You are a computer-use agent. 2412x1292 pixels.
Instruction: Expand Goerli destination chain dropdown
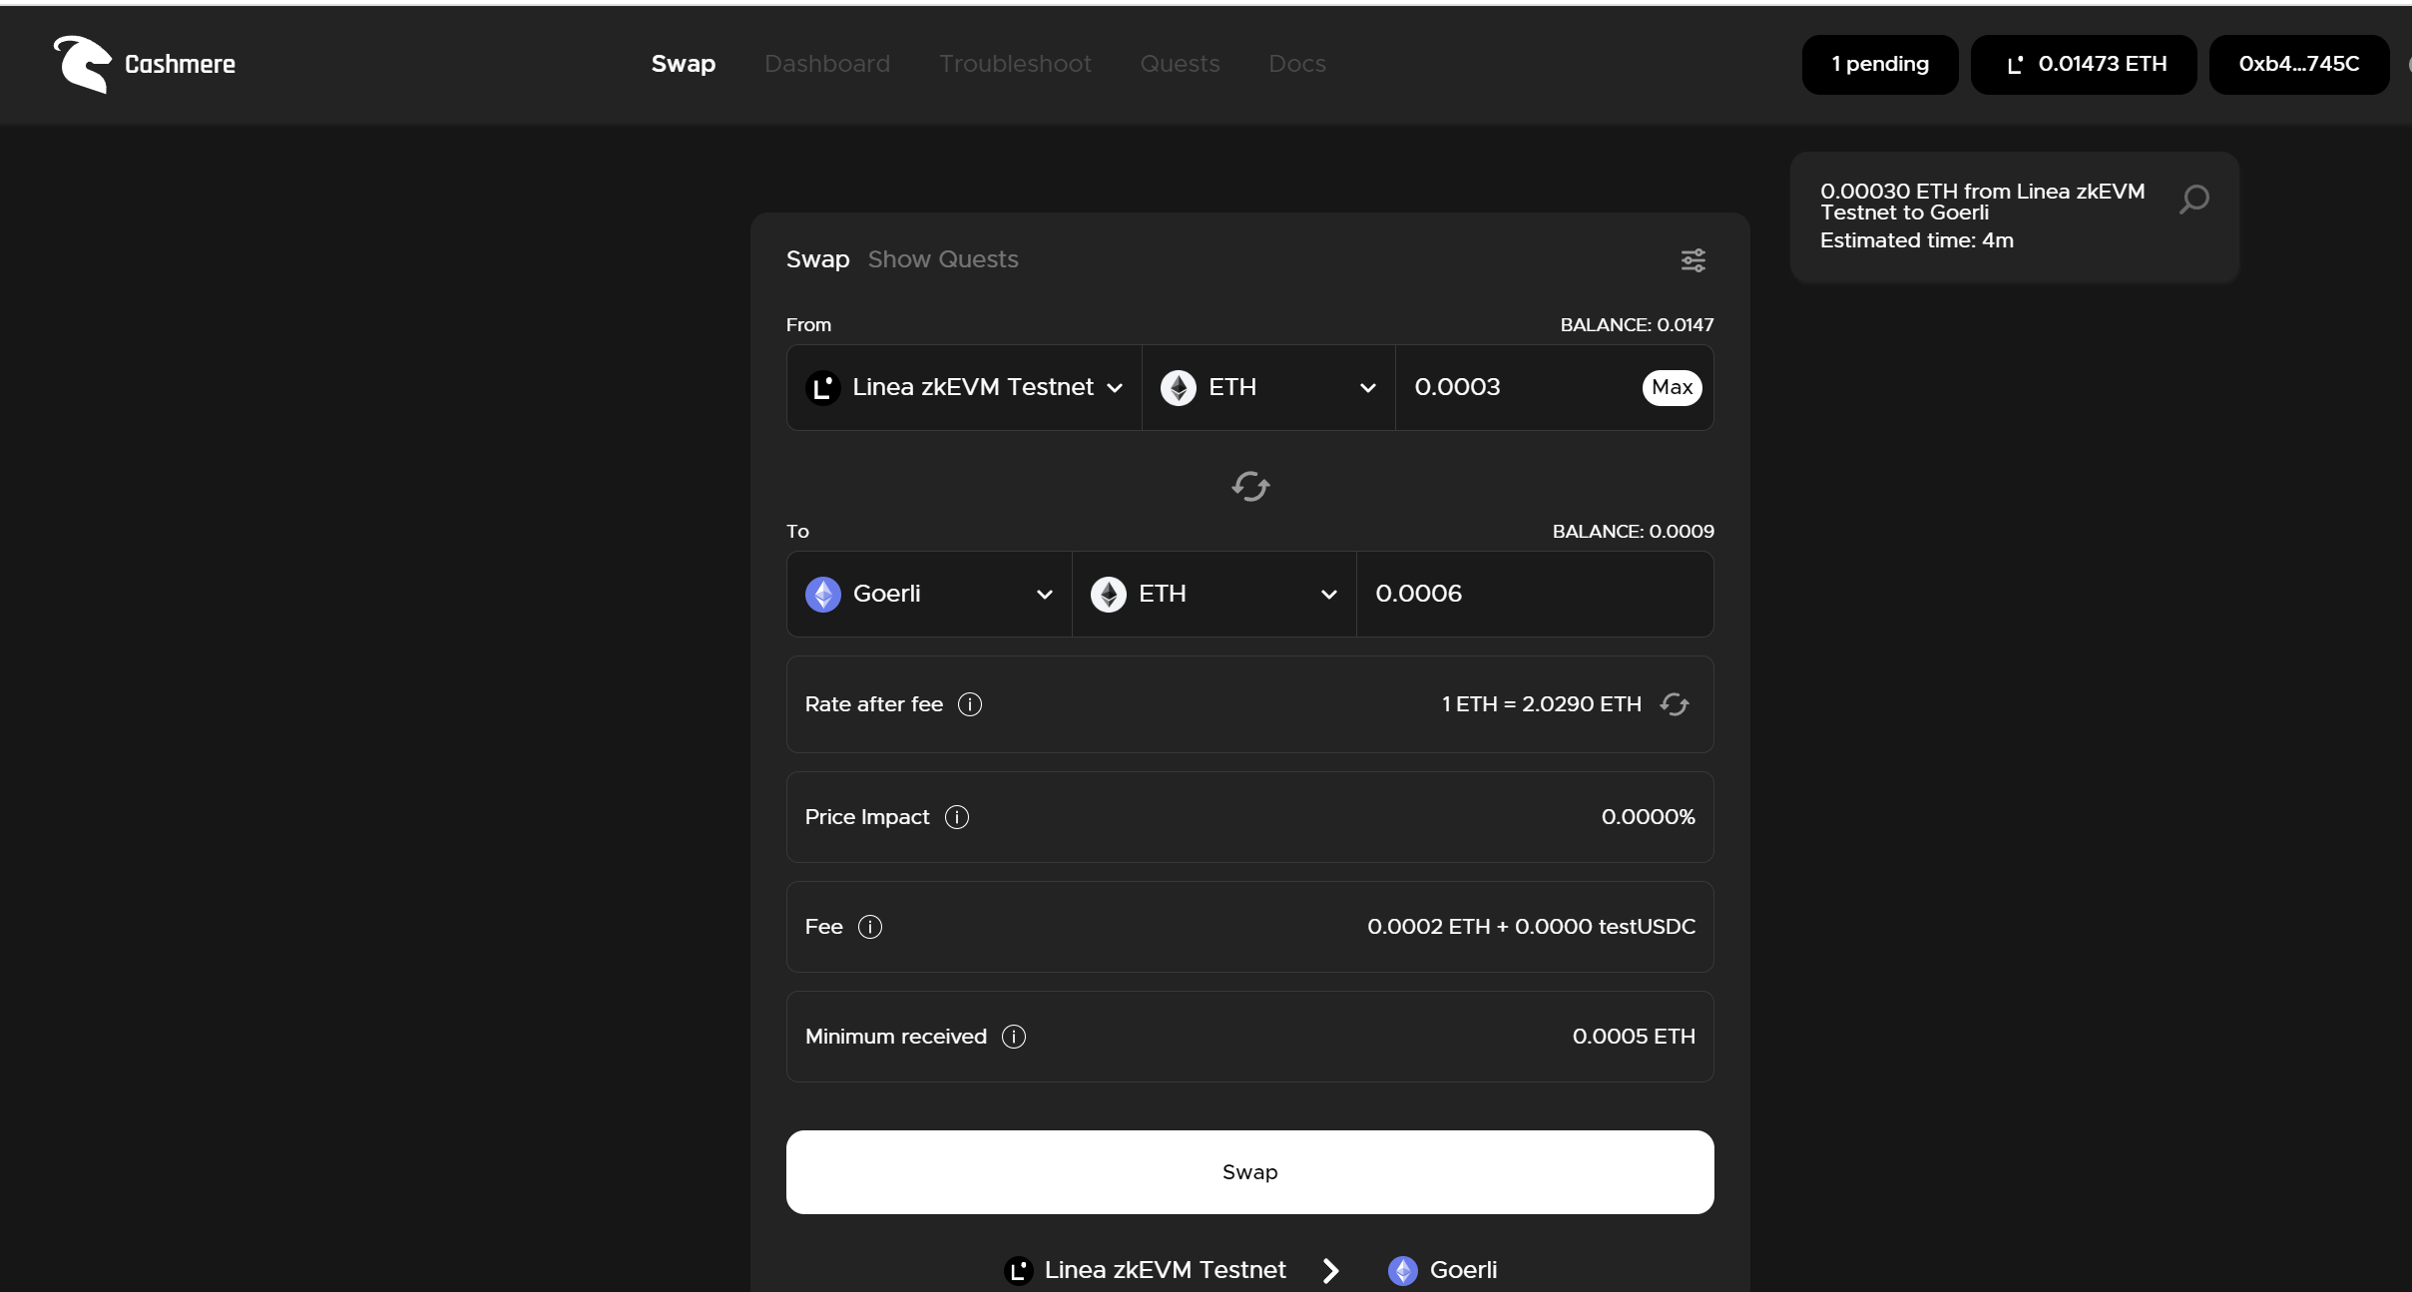(928, 594)
